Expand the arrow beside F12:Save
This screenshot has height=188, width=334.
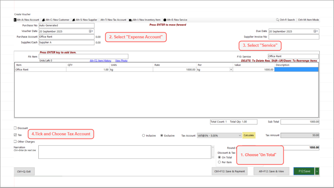[x=317, y=171]
